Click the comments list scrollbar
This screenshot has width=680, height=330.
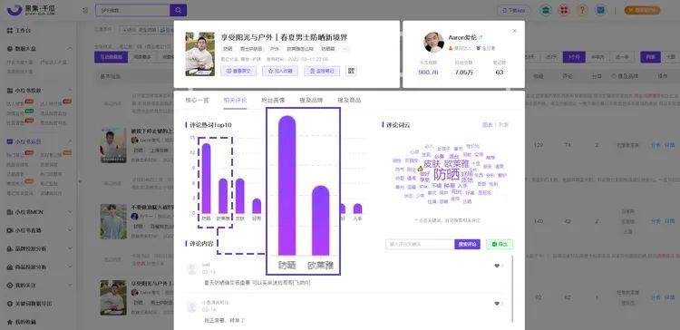tap(512, 289)
